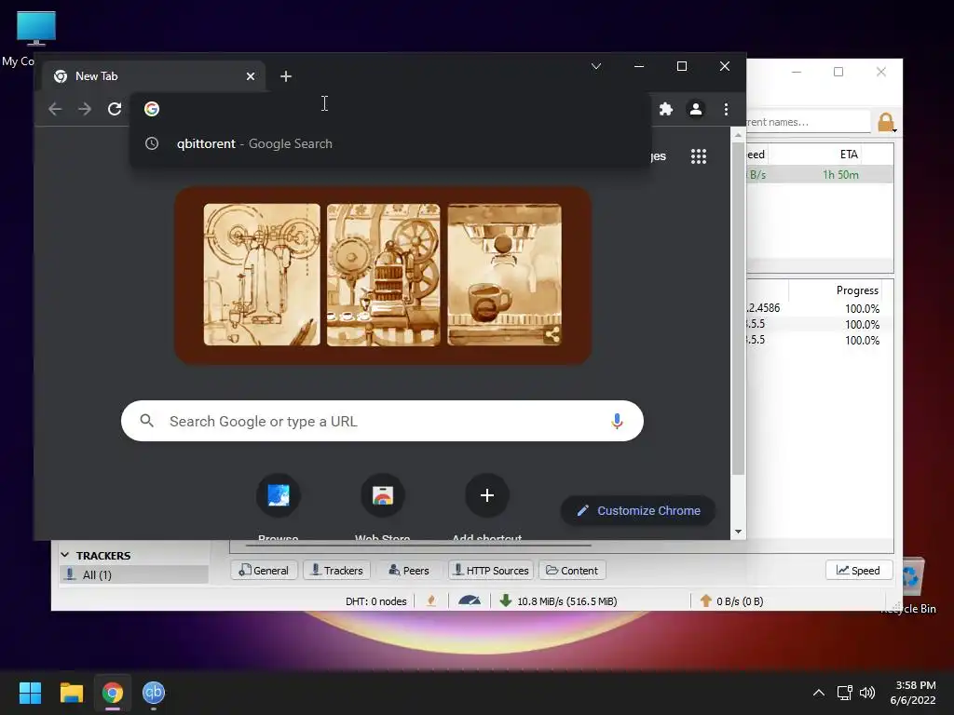Open the Chrome profile avatar

tap(695, 109)
